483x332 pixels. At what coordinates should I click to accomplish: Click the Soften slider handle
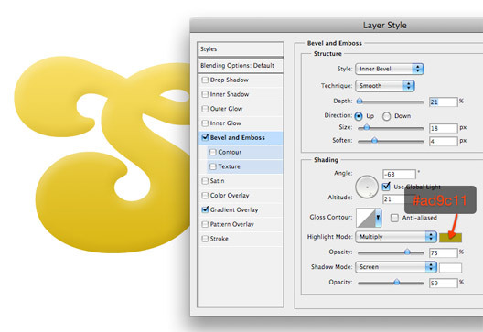click(374, 141)
